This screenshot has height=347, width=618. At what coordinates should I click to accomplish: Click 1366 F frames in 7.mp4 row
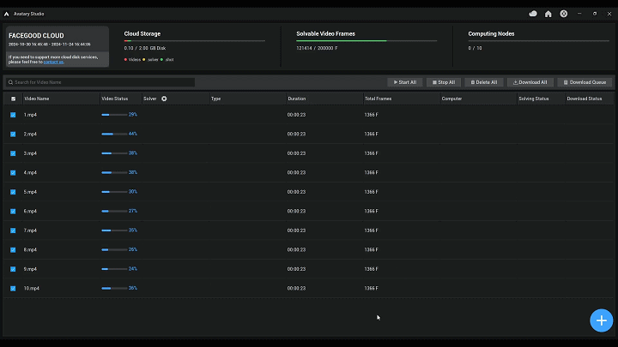tap(372, 230)
